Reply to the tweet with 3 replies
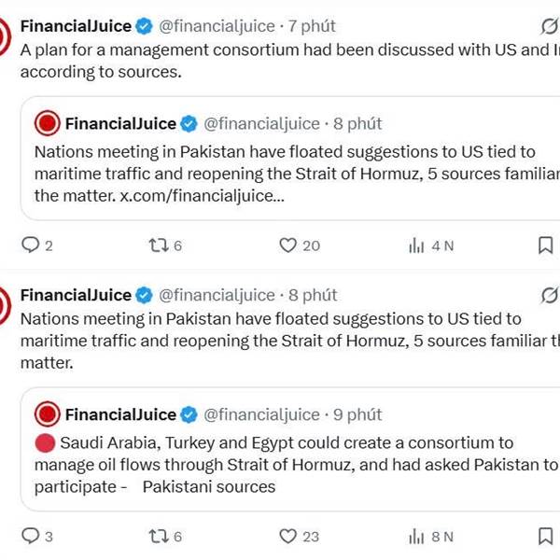 tap(31, 536)
